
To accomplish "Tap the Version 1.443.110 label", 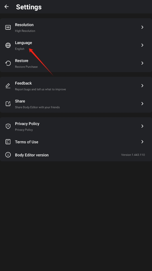I will tap(133, 155).
